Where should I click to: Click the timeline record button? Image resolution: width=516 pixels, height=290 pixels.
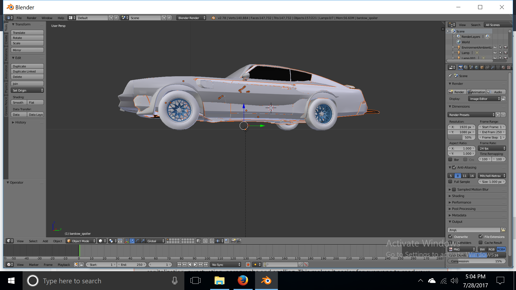pyautogui.click(x=248, y=264)
